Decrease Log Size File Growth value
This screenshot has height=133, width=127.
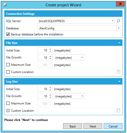50,97
